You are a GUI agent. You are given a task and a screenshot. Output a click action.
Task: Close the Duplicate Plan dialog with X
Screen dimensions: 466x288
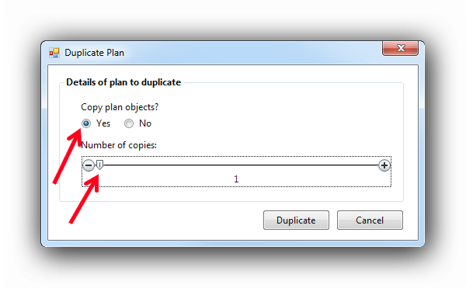click(x=400, y=48)
